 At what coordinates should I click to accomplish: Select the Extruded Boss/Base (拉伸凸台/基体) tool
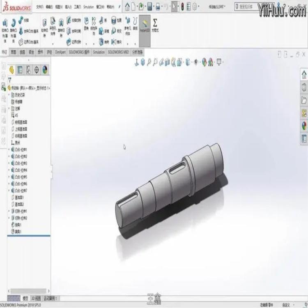pyautogui.click(x=5, y=30)
